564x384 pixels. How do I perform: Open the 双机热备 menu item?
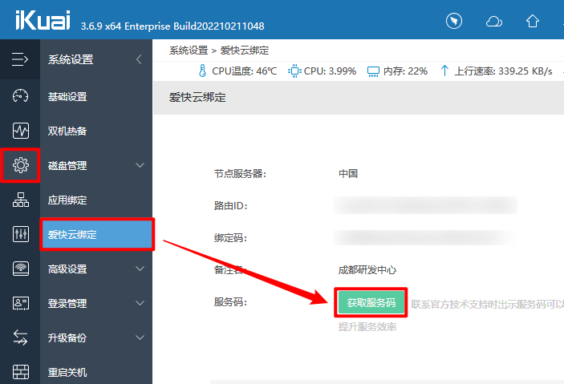(95, 131)
